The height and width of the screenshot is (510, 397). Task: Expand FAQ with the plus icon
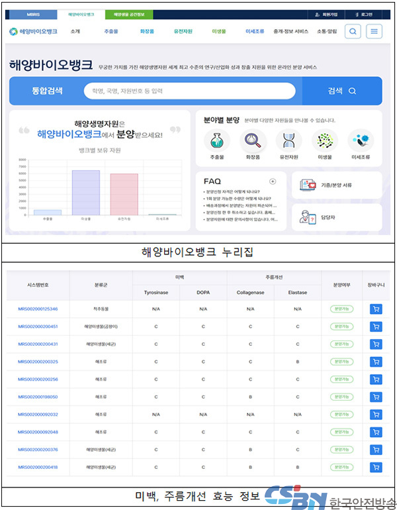tap(273, 181)
